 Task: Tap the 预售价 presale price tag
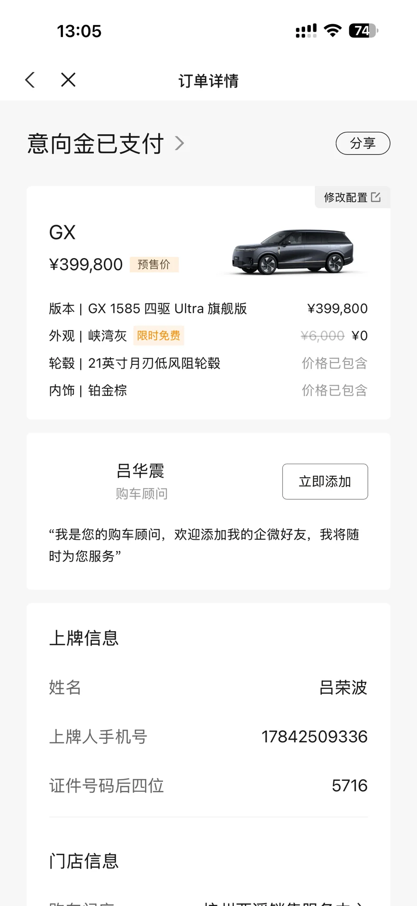[x=154, y=264]
